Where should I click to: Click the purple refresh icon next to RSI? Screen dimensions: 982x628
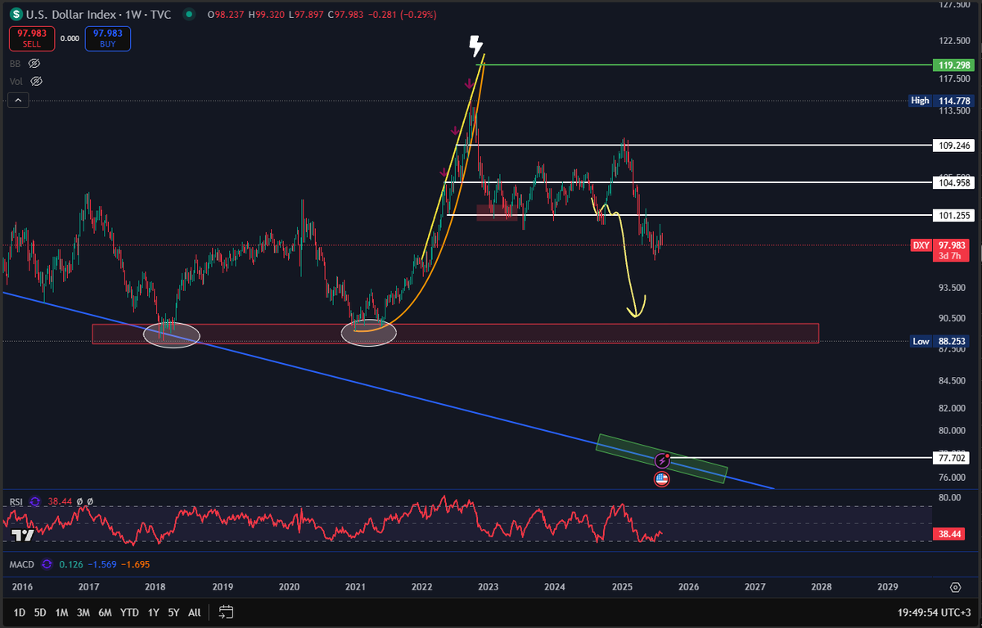35,501
